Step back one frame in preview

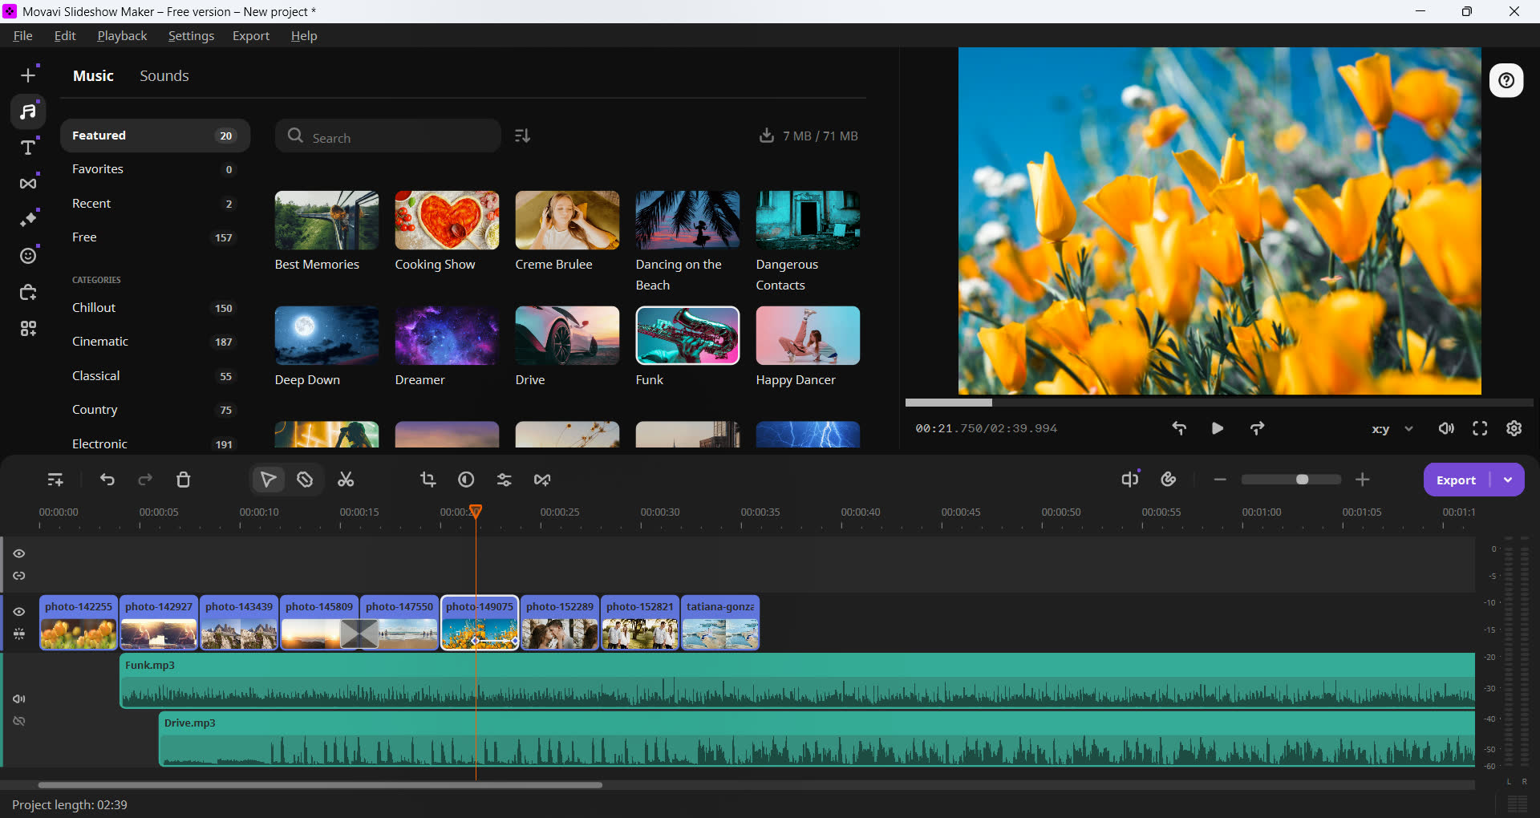(1179, 428)
